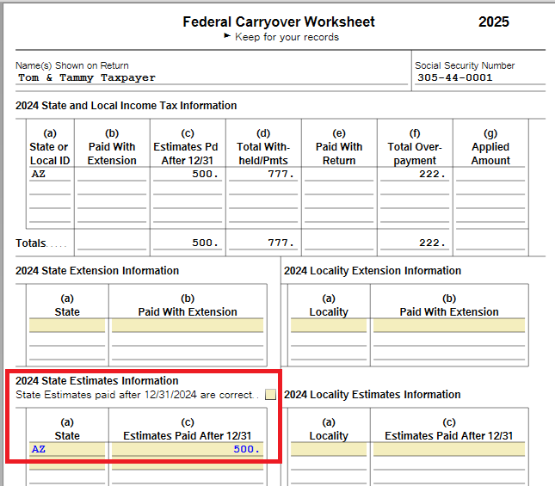Check 'State Estimates paid after 12/31/2024 are correct' box

(x=271, y=396)
